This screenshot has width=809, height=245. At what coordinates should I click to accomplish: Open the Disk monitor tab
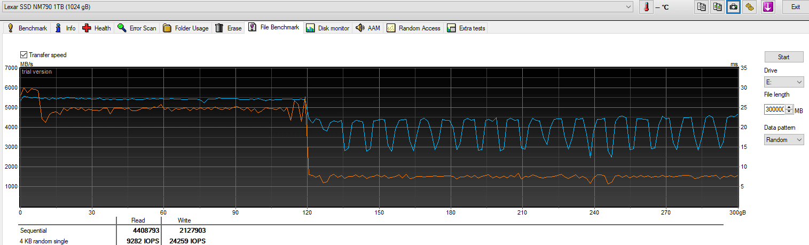point(328,28)
